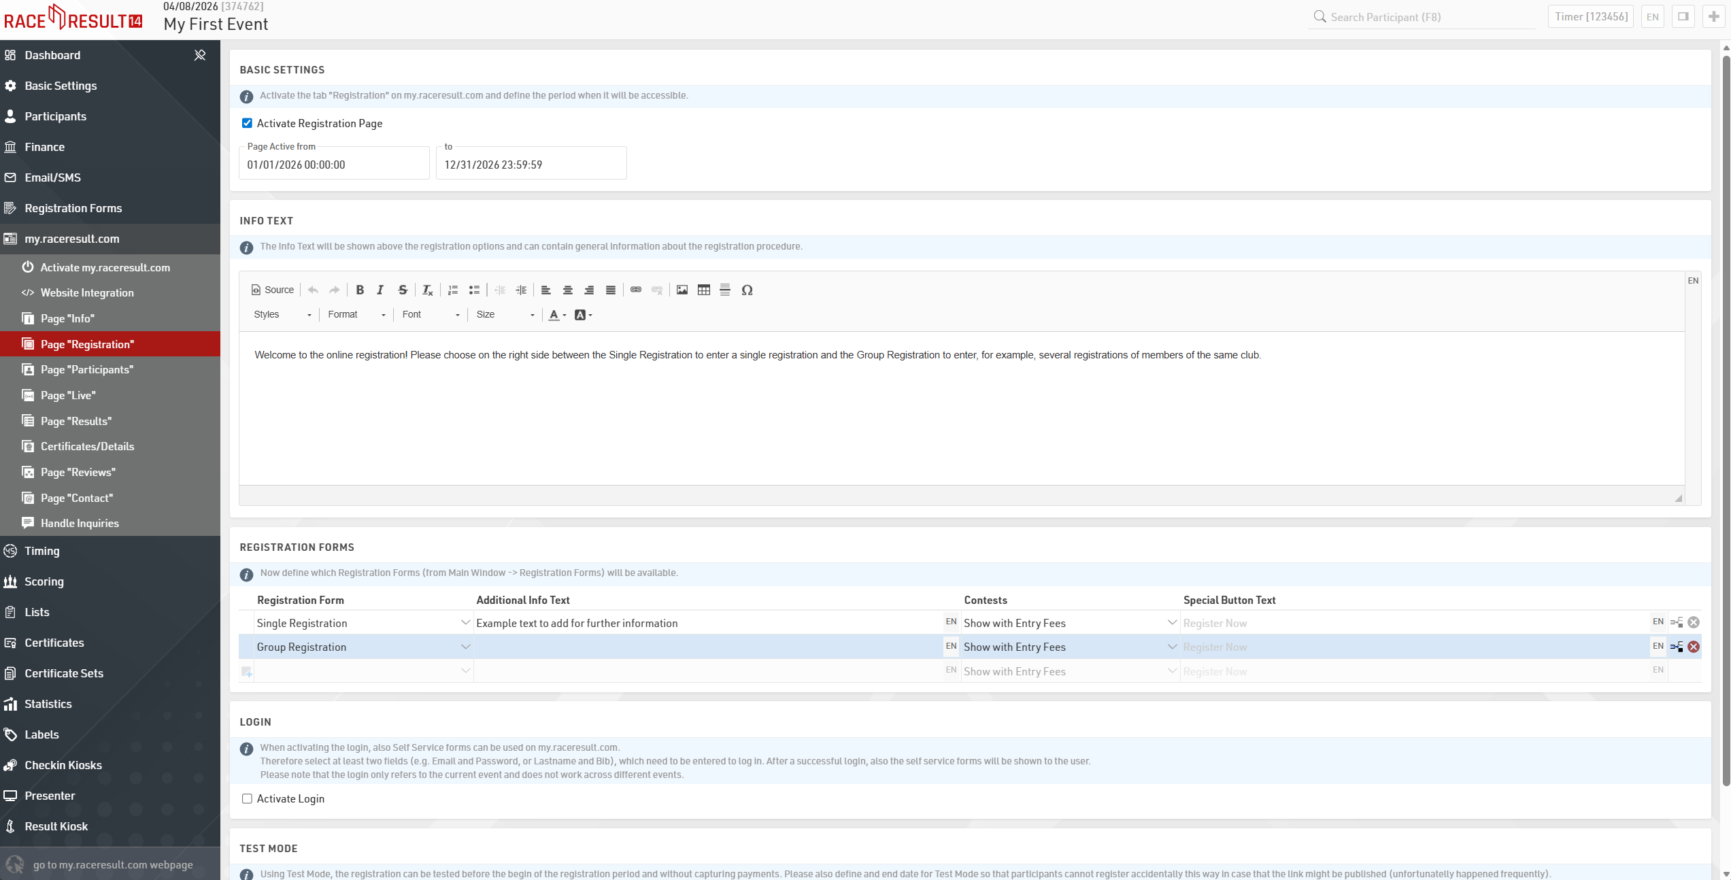
Task: Uncheck Activate Registration Page
Action: 247,123
